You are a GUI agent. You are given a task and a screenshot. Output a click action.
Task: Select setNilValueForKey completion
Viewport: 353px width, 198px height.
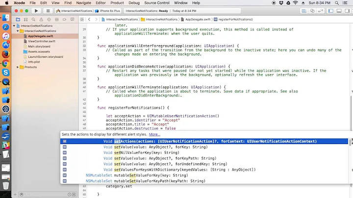[204, 152]
